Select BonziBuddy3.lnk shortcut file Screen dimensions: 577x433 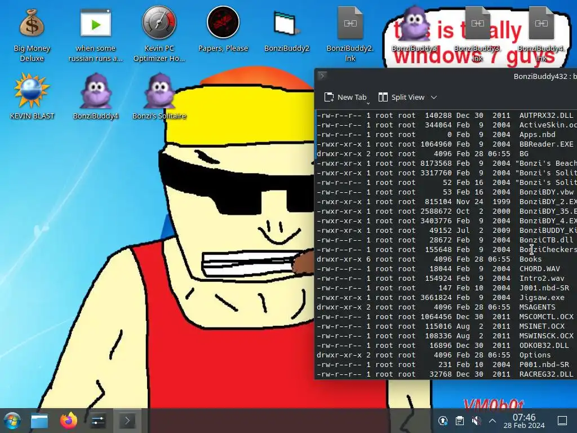click(x=477, y=34)
